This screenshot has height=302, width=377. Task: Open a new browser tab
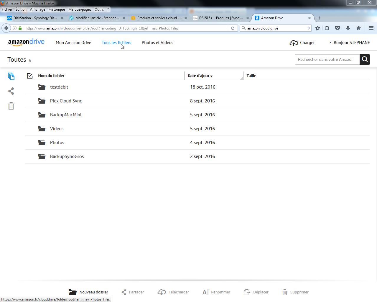coord(319,18)
